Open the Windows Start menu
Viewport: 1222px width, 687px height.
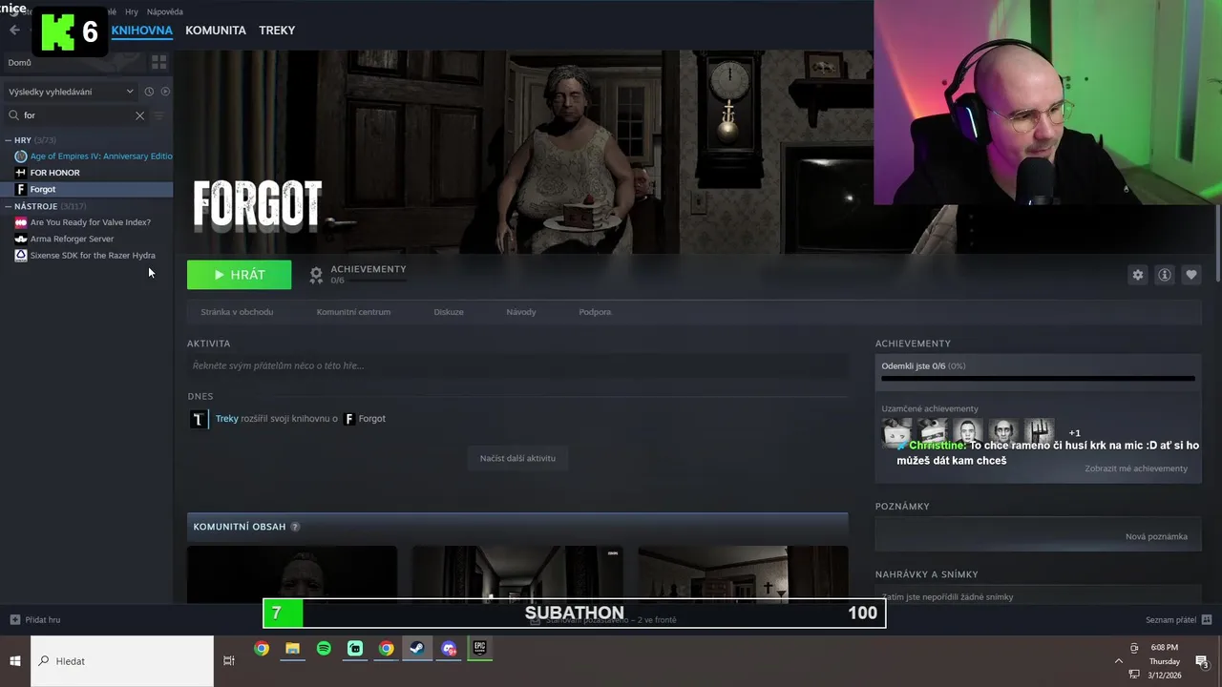coord(15,661)
